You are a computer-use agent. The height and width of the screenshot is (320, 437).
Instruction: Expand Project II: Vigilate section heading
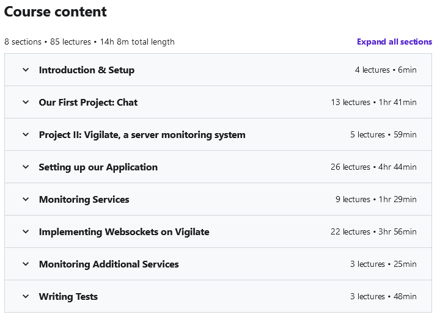coord(142,135)
